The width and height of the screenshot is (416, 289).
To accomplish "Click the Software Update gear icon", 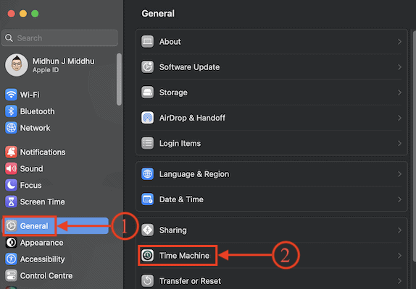I will tap(148, 67).
